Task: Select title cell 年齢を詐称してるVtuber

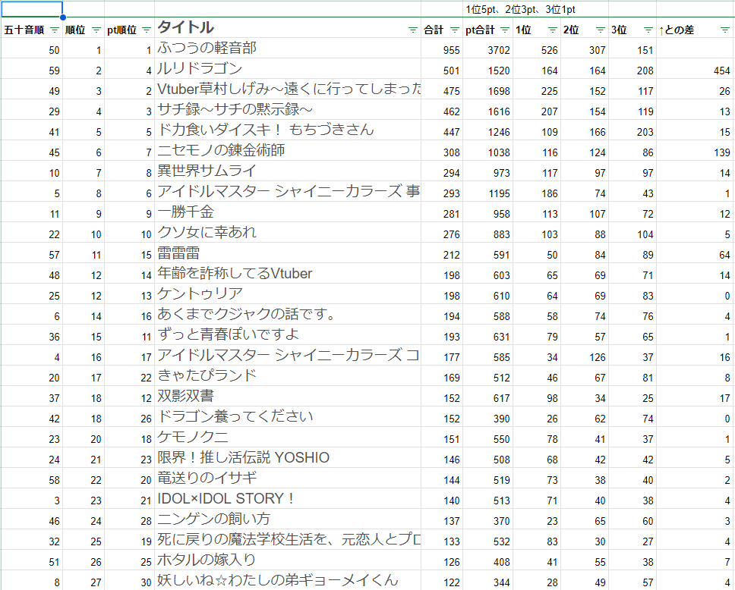Action: [287, 274]
